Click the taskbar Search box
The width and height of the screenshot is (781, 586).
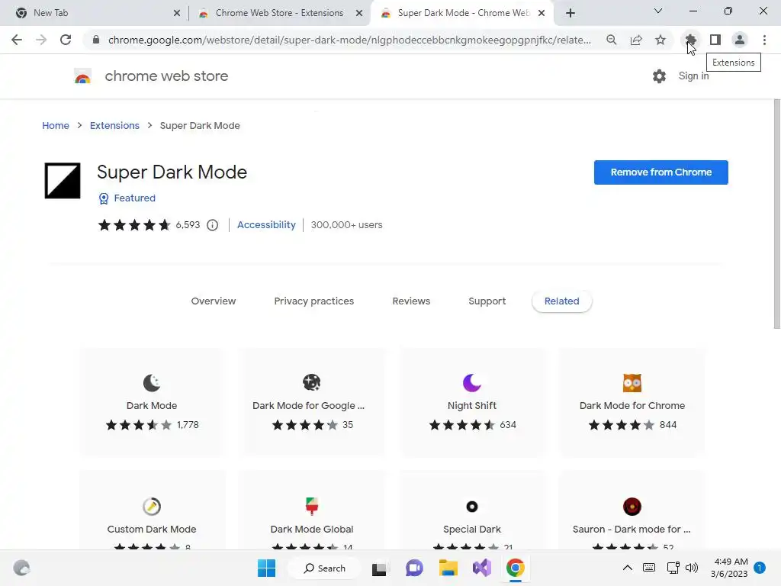point(325,568)
